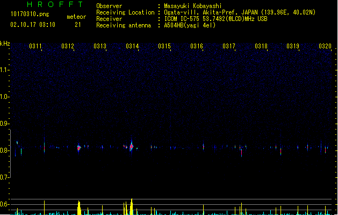This screenshot has width=338, height=215.
Task: Click the 0315 time marker
Action: pos(164,46)
